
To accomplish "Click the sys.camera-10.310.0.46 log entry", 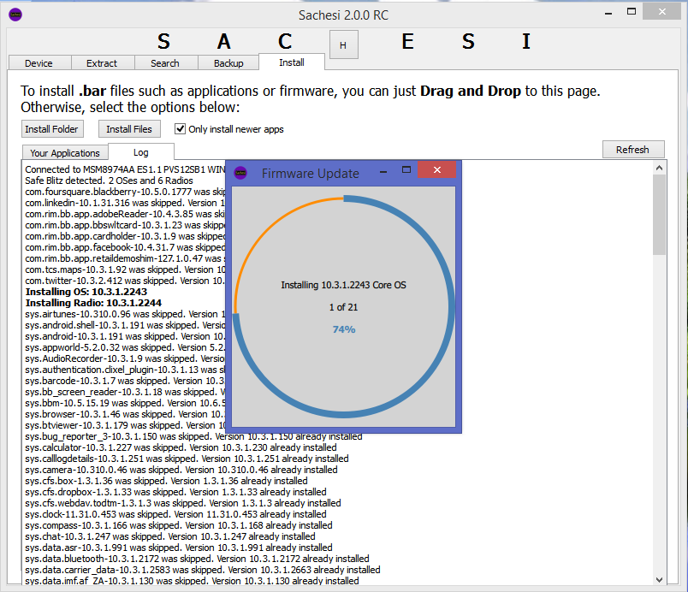I will point(181,470).
